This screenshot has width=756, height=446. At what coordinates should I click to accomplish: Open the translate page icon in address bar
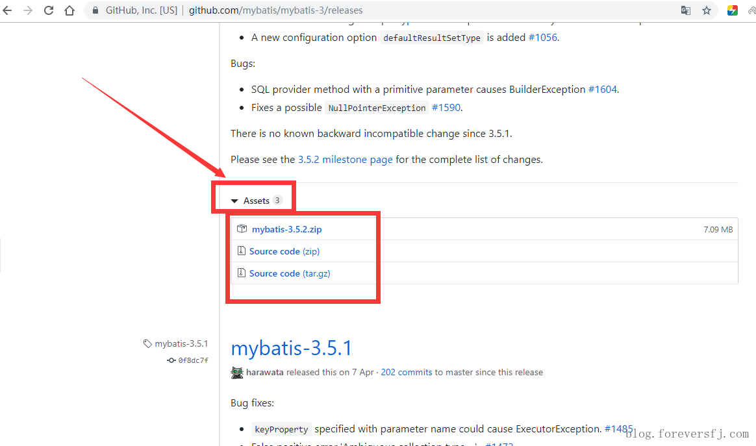(686, 10)
